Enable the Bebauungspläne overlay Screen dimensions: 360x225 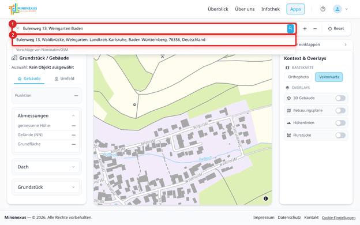click(x=340, y=111)
